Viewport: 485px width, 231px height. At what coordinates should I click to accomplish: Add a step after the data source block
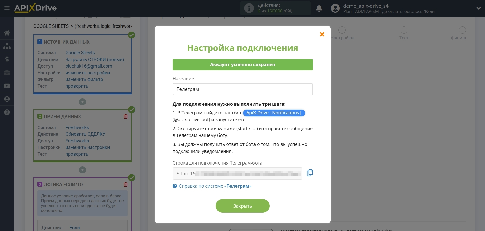coord(82,102)
